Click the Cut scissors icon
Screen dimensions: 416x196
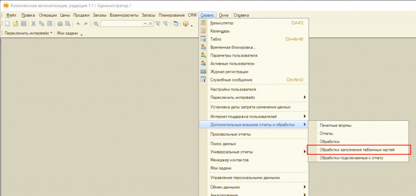pos(34,24)
